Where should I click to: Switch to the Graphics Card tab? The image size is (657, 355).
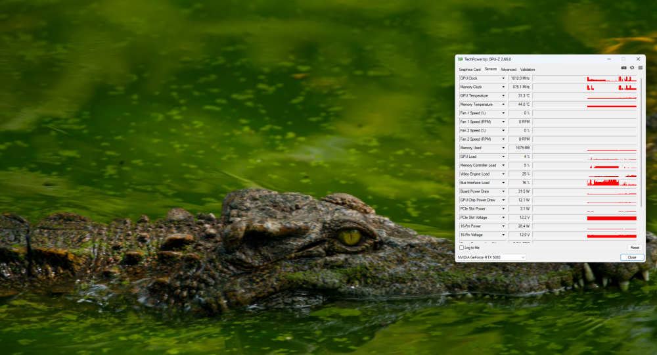470,69
